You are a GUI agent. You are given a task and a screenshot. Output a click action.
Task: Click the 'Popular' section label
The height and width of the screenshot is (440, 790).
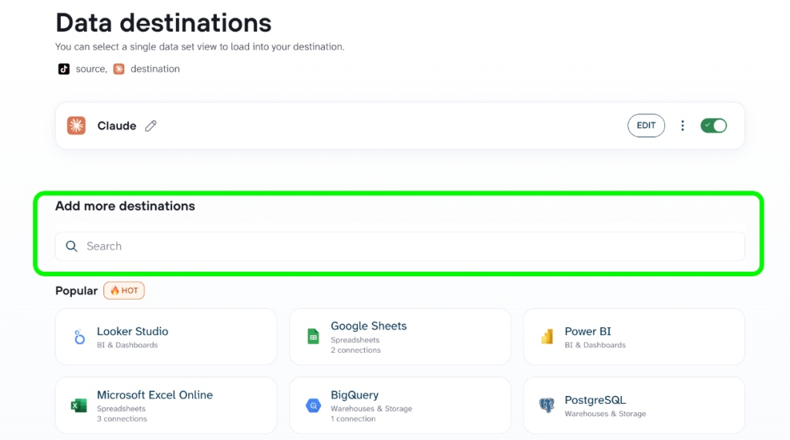[x=76, y=291]
